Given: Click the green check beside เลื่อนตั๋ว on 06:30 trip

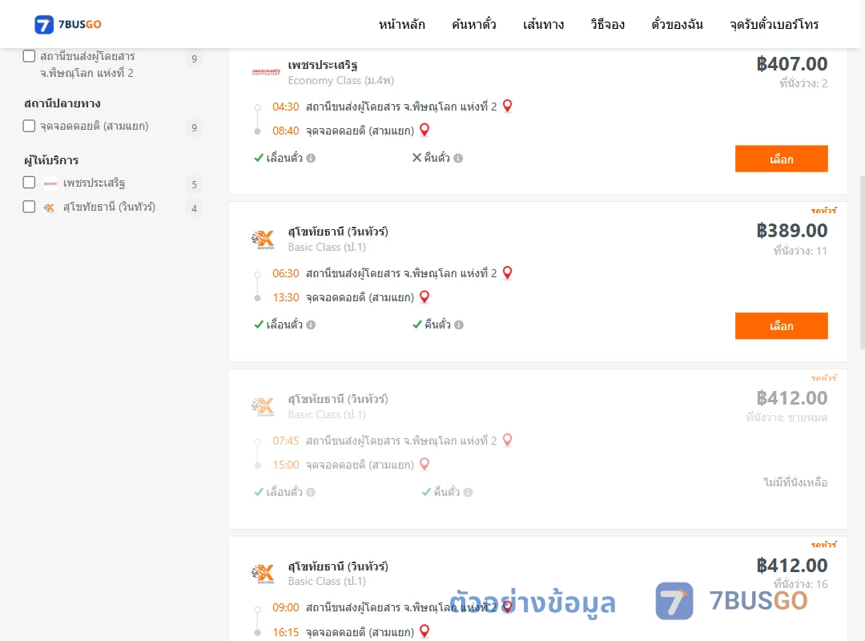Looking at the screenshot, I should click(x=259, y=325).
